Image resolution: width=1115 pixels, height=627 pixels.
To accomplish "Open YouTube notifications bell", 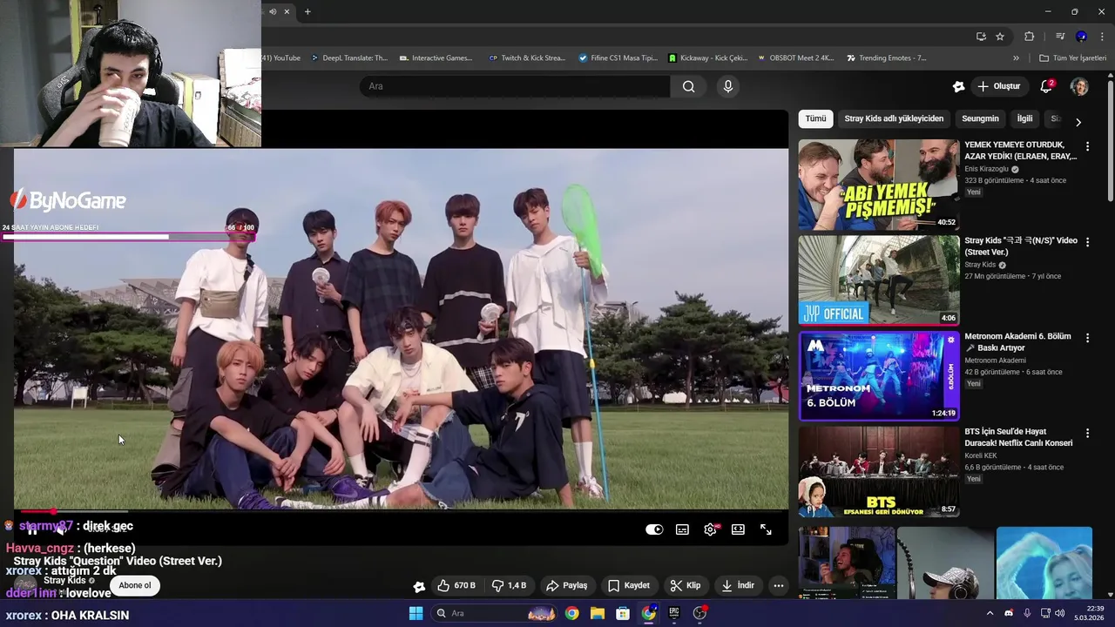I will coord(1046,86).
